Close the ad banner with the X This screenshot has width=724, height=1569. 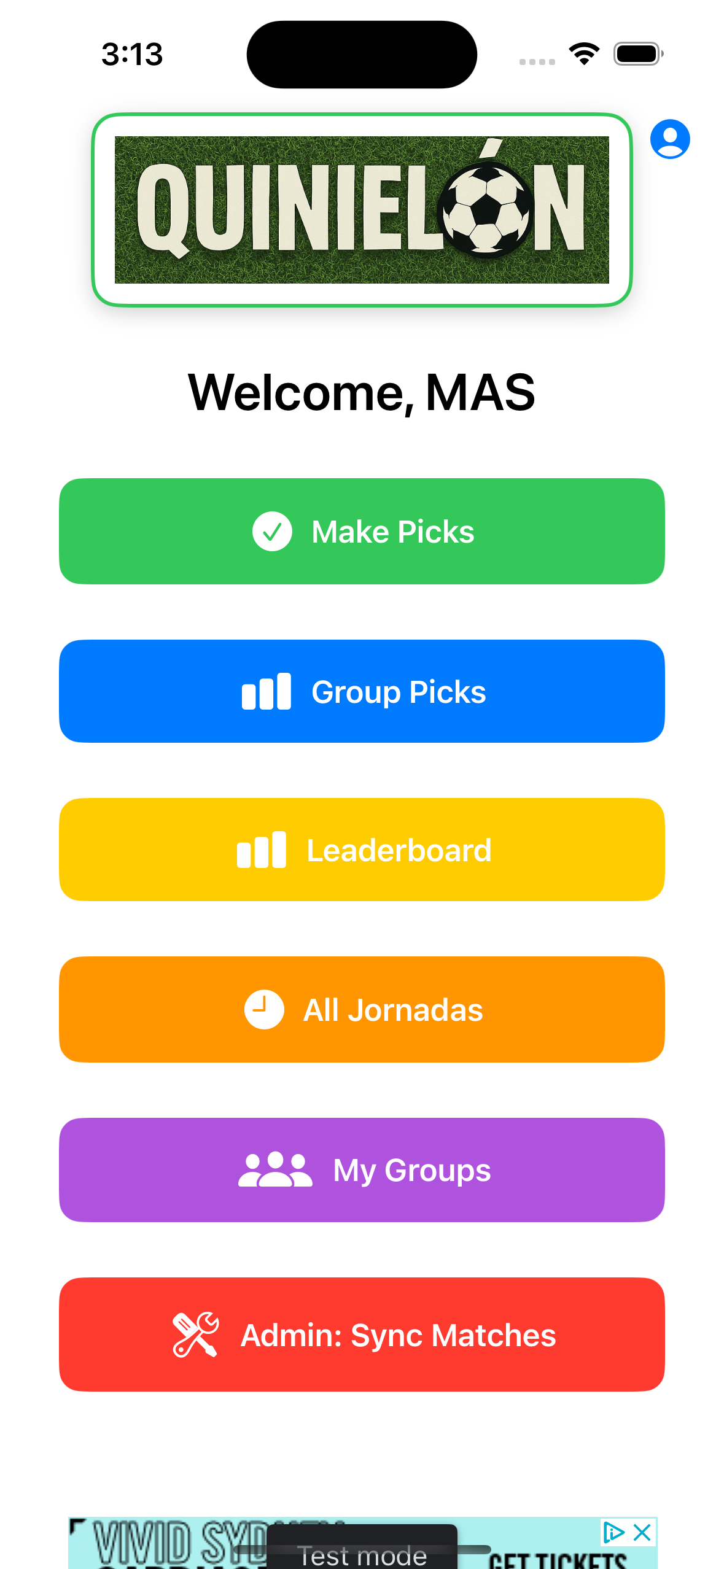[642, 1532]
